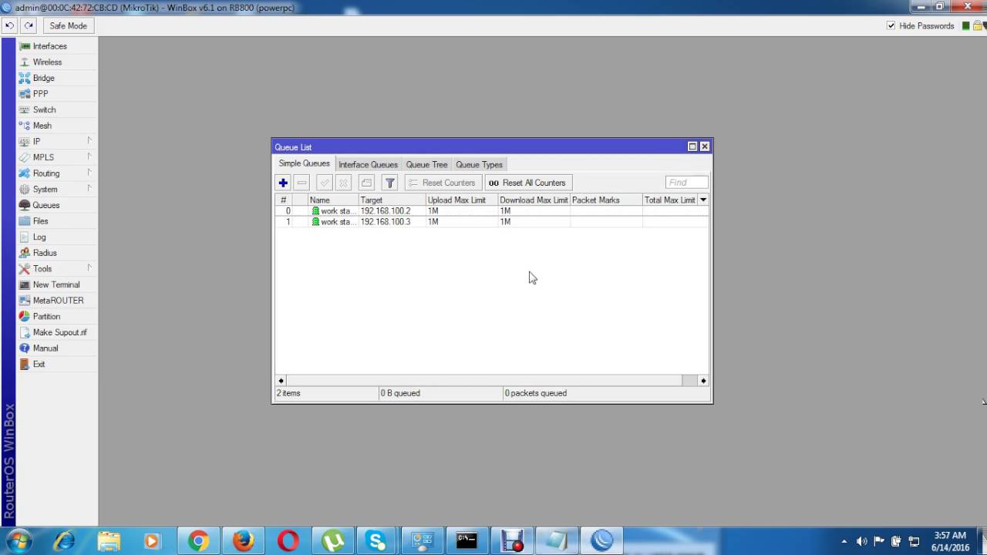
Task: Toggle Safe Mode
Action: pyautogui.click(x=68, y=25)
